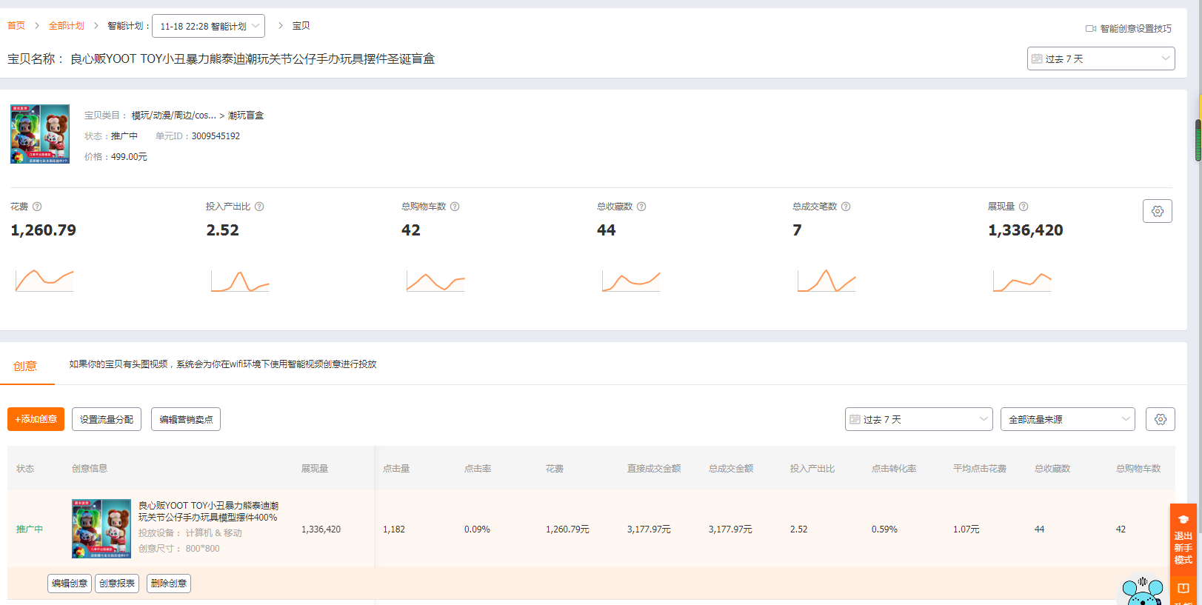
Task: Click the +添加创意 button
Action: coord(36,419)
